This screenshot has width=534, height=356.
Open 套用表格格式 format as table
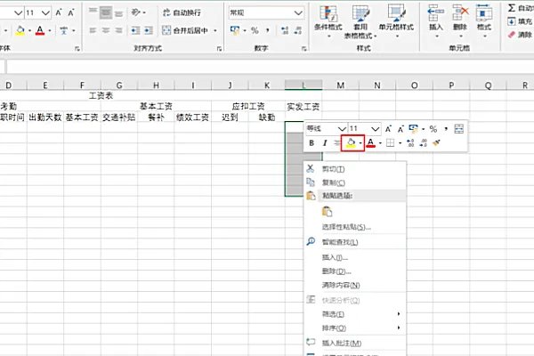[x=360, y=21]
